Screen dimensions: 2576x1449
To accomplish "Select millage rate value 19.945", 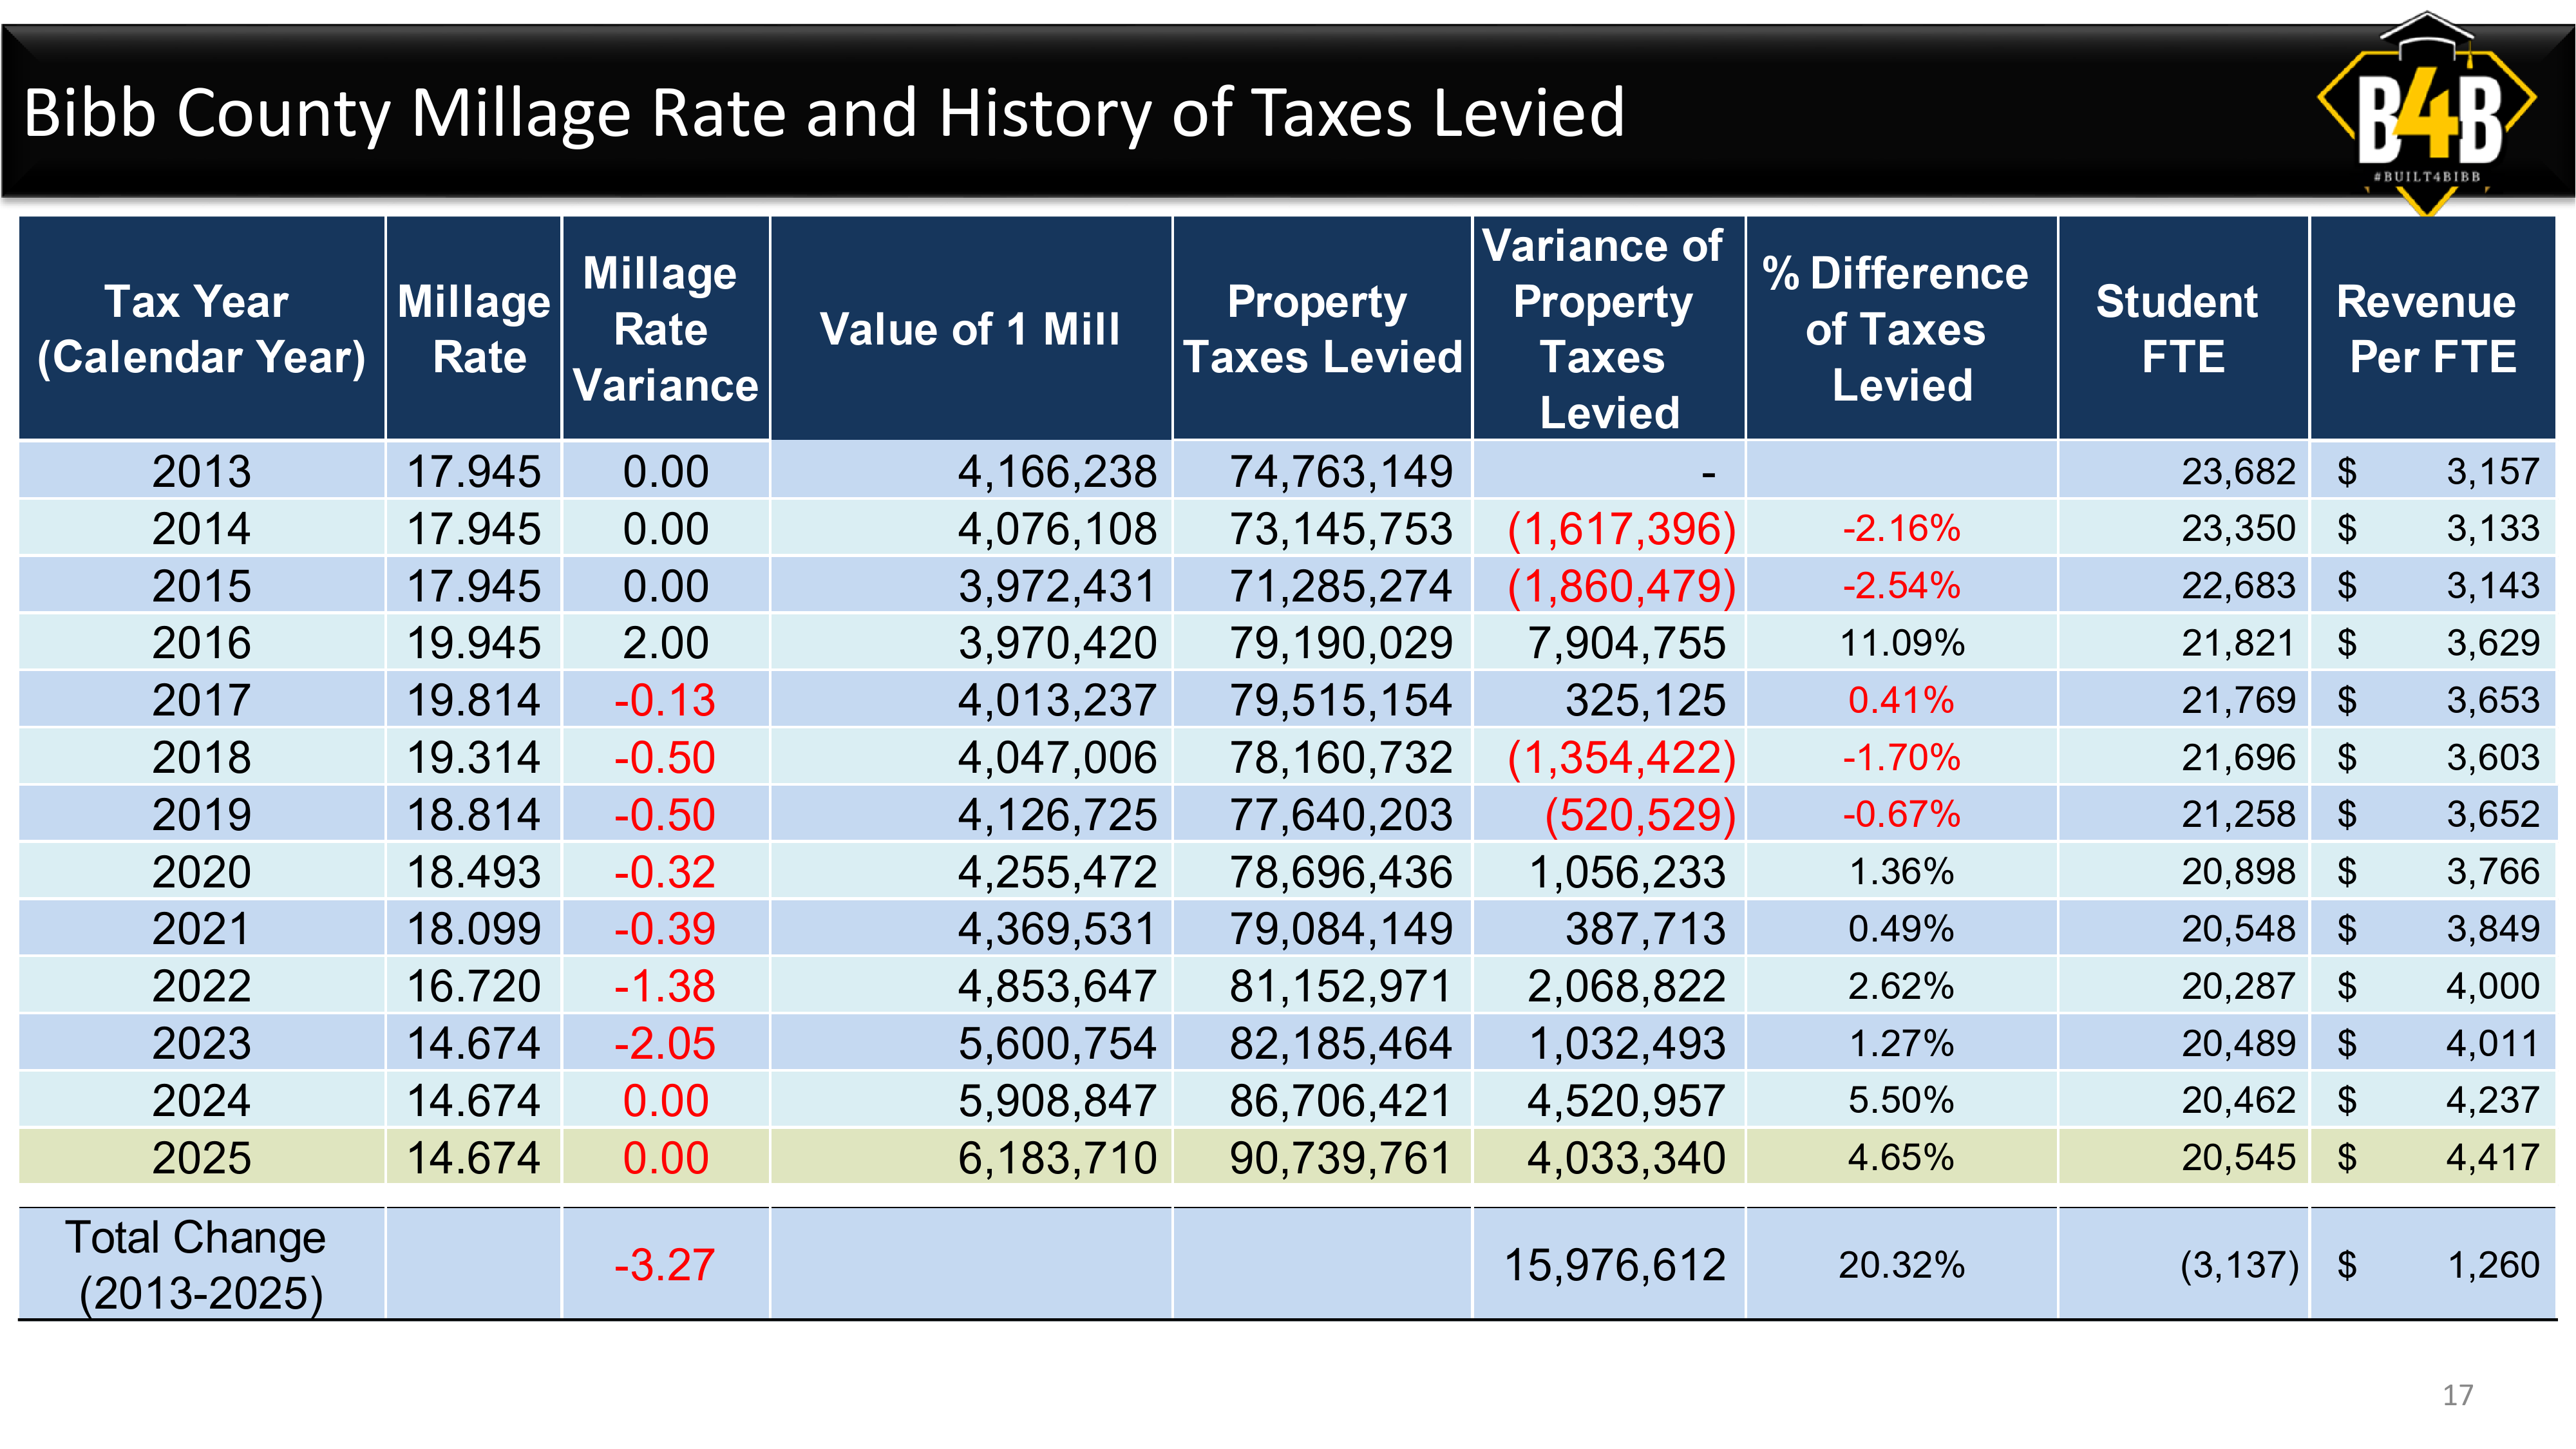I will [474, 642].
